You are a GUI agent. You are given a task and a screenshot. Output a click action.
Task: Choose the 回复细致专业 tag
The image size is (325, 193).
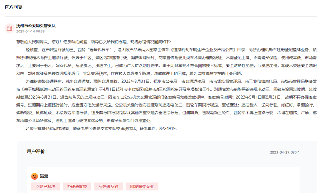[142, 187]
